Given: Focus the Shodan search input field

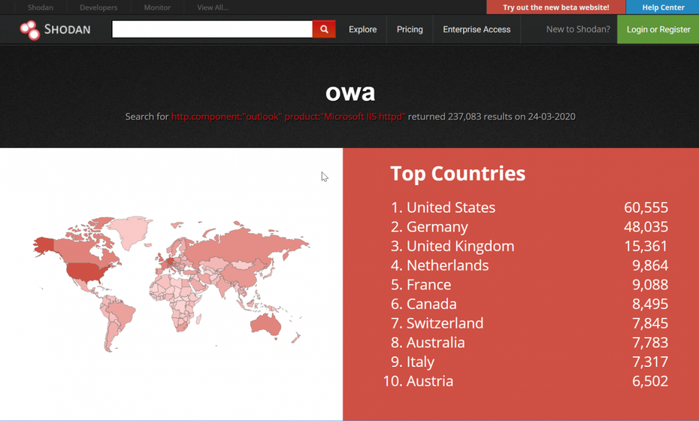Looking at the screenshot, I should (212, 29).
